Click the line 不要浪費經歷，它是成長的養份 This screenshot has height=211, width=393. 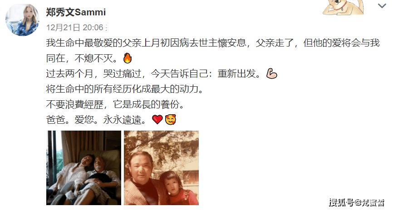point(115,104)
